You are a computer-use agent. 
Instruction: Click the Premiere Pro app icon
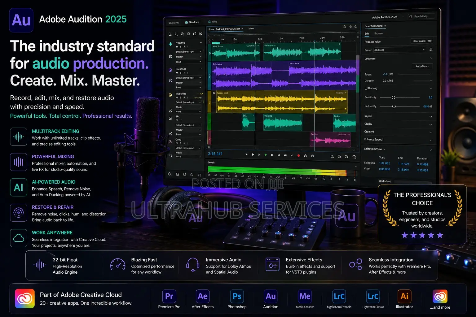point(169,297)
